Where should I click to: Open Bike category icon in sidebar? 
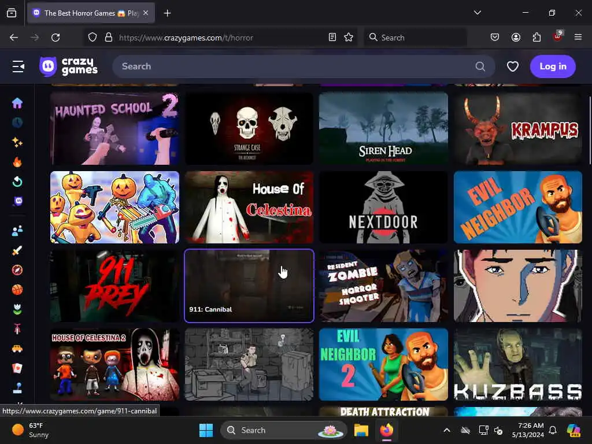click(17, 329)
